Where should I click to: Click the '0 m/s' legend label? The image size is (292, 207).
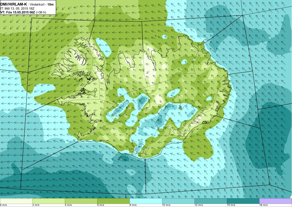click(3, 205)
